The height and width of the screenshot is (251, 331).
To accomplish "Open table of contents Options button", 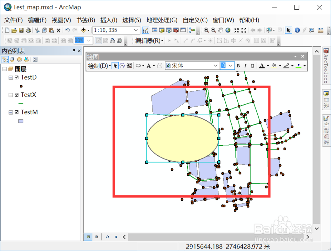I will 35,60.
